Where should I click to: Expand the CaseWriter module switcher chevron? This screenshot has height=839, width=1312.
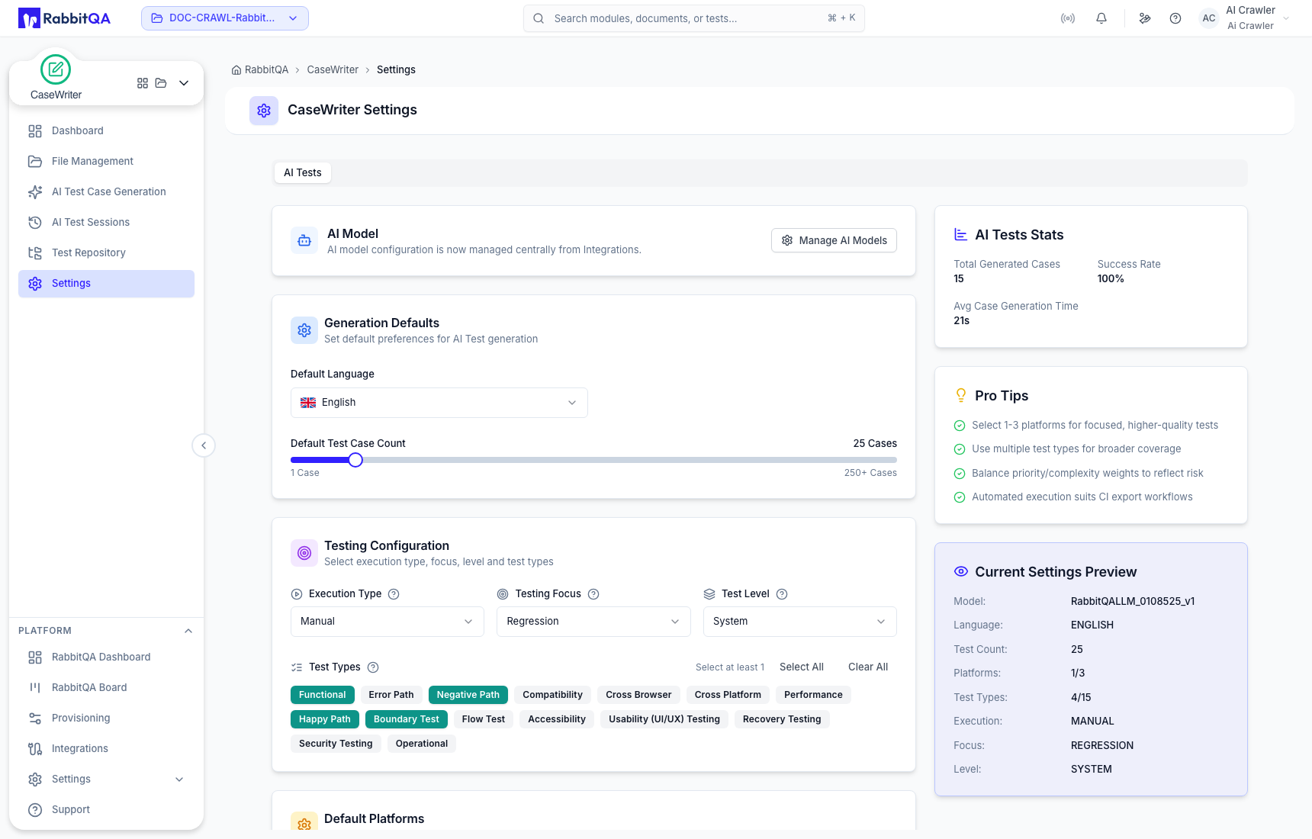[184, 83]
